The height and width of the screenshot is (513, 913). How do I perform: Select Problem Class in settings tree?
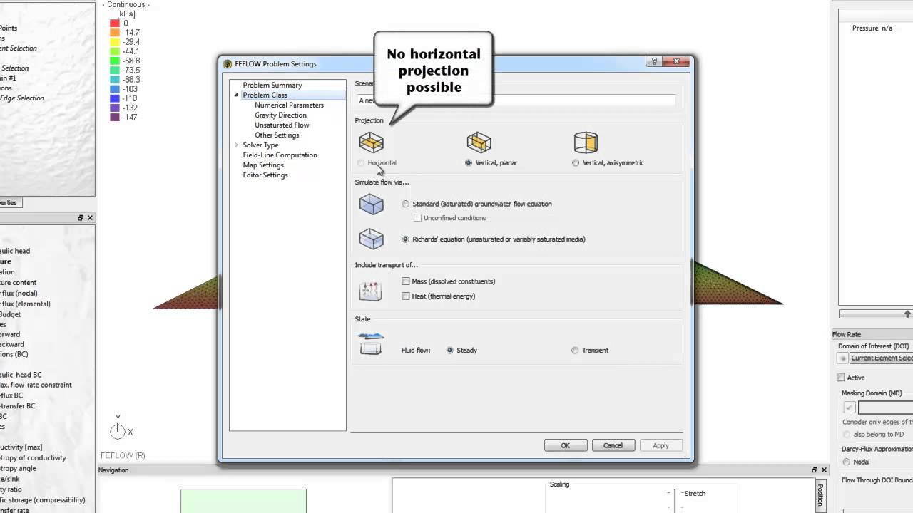265,95
